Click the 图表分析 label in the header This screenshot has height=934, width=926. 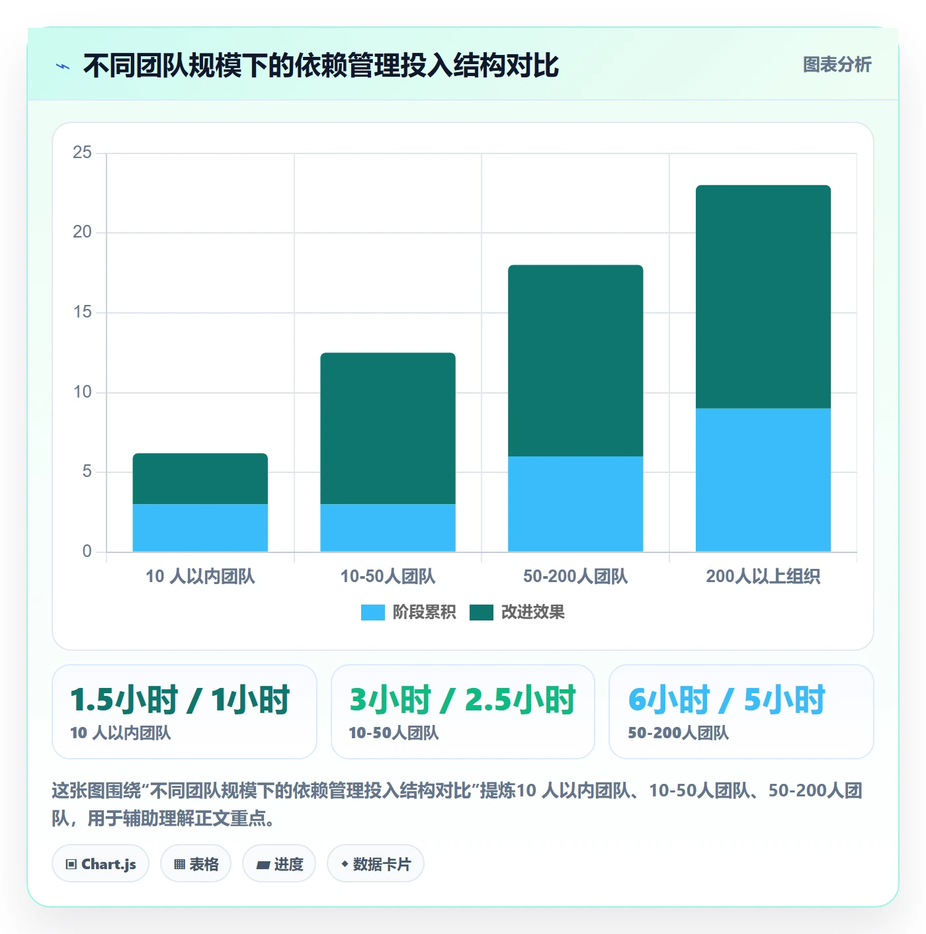(837, 65)
